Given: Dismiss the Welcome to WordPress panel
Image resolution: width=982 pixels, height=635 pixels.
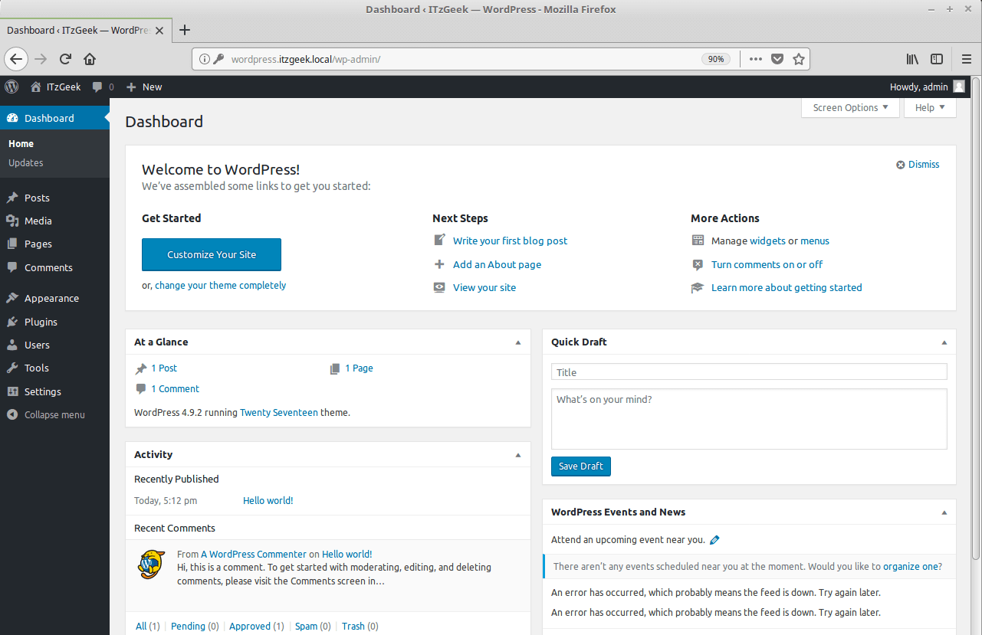Looking at the screenshot, I should point(918,165).
